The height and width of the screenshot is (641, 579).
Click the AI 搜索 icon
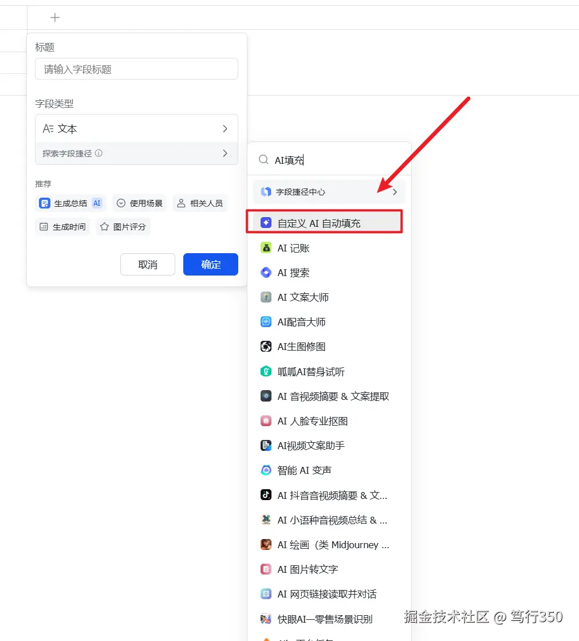coord(266,272)
